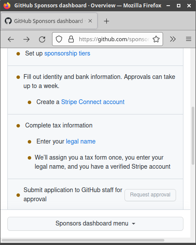Open the Firefox hamburger application menu
The height and width of the screenshot is (245, 196).
coord(189,39)
